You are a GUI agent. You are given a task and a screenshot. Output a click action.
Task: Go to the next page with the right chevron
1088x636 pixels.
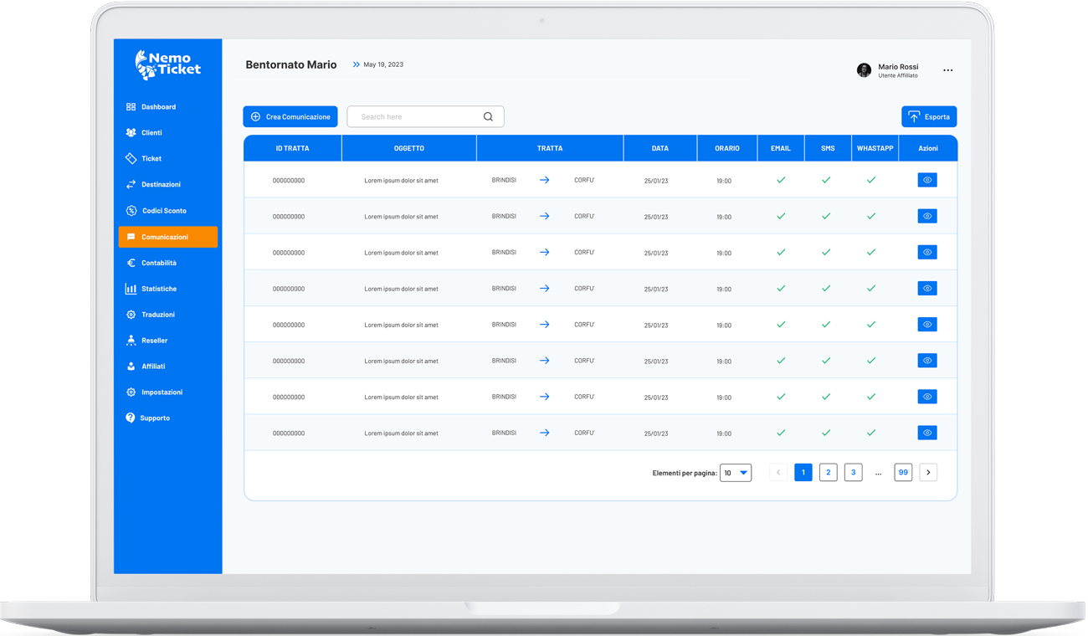pos(928,473)
